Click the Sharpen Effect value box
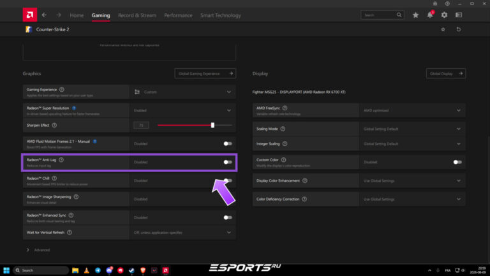This screenshot has height=276, width=490. tap(141, 125)
